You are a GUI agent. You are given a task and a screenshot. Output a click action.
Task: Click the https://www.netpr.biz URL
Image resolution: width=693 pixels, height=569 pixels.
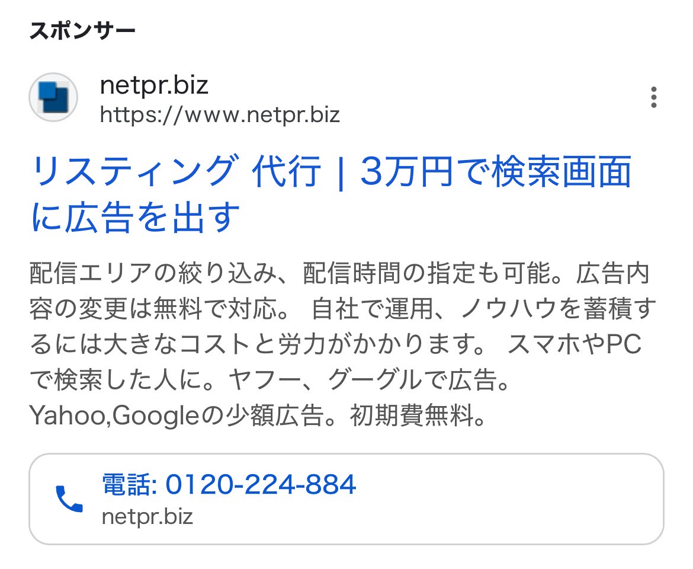pos(220,116)
